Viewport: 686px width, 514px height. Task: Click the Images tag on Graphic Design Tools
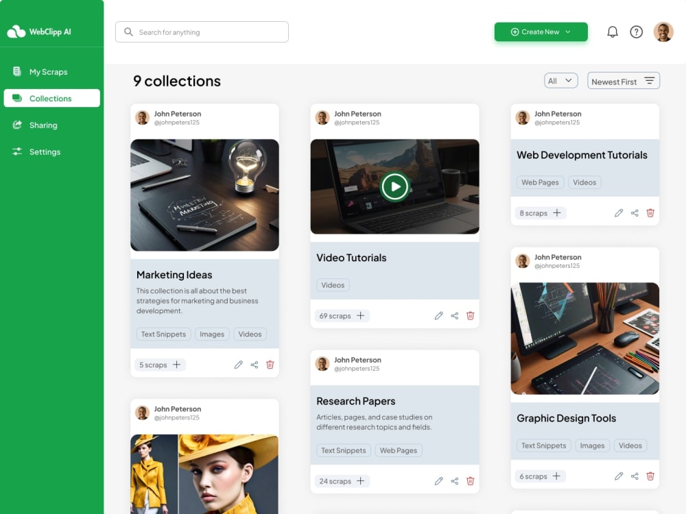[592, 445]
